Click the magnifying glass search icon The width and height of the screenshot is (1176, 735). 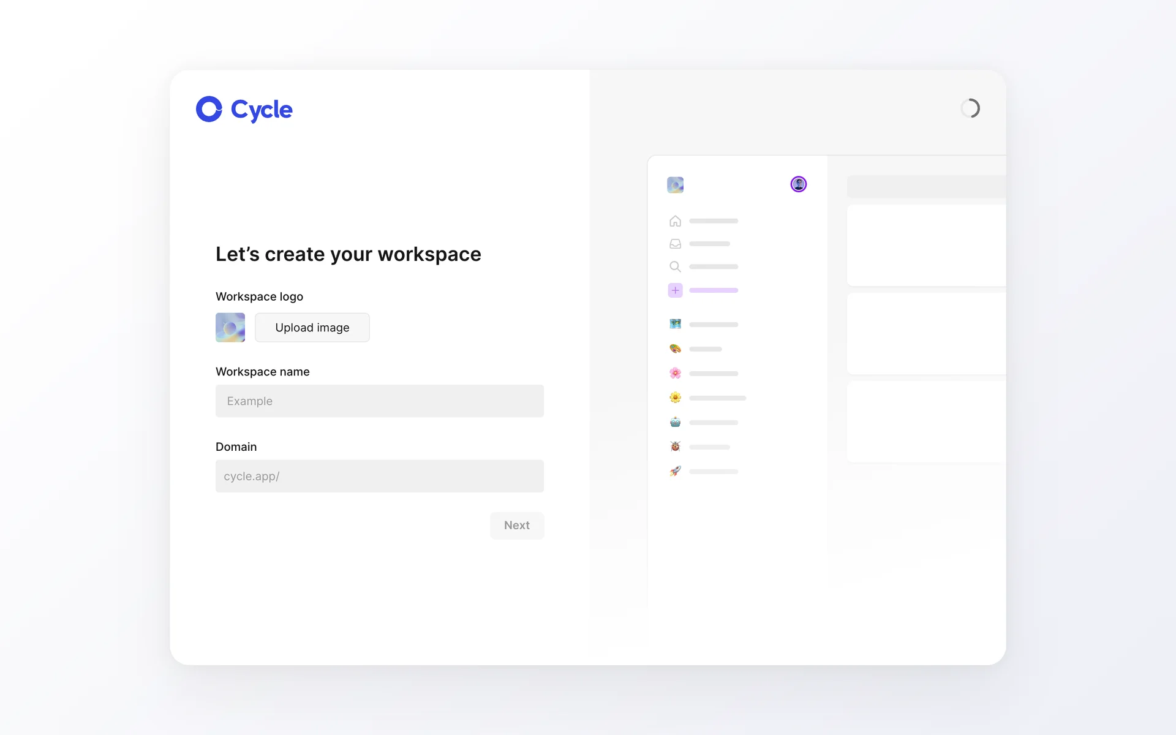675,266
